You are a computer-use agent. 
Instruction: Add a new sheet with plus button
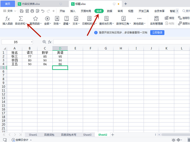[x=112, y=135]
